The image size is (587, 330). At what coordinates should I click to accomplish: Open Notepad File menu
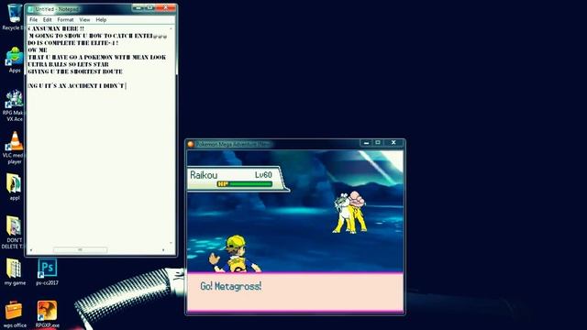tap(33, 19)
